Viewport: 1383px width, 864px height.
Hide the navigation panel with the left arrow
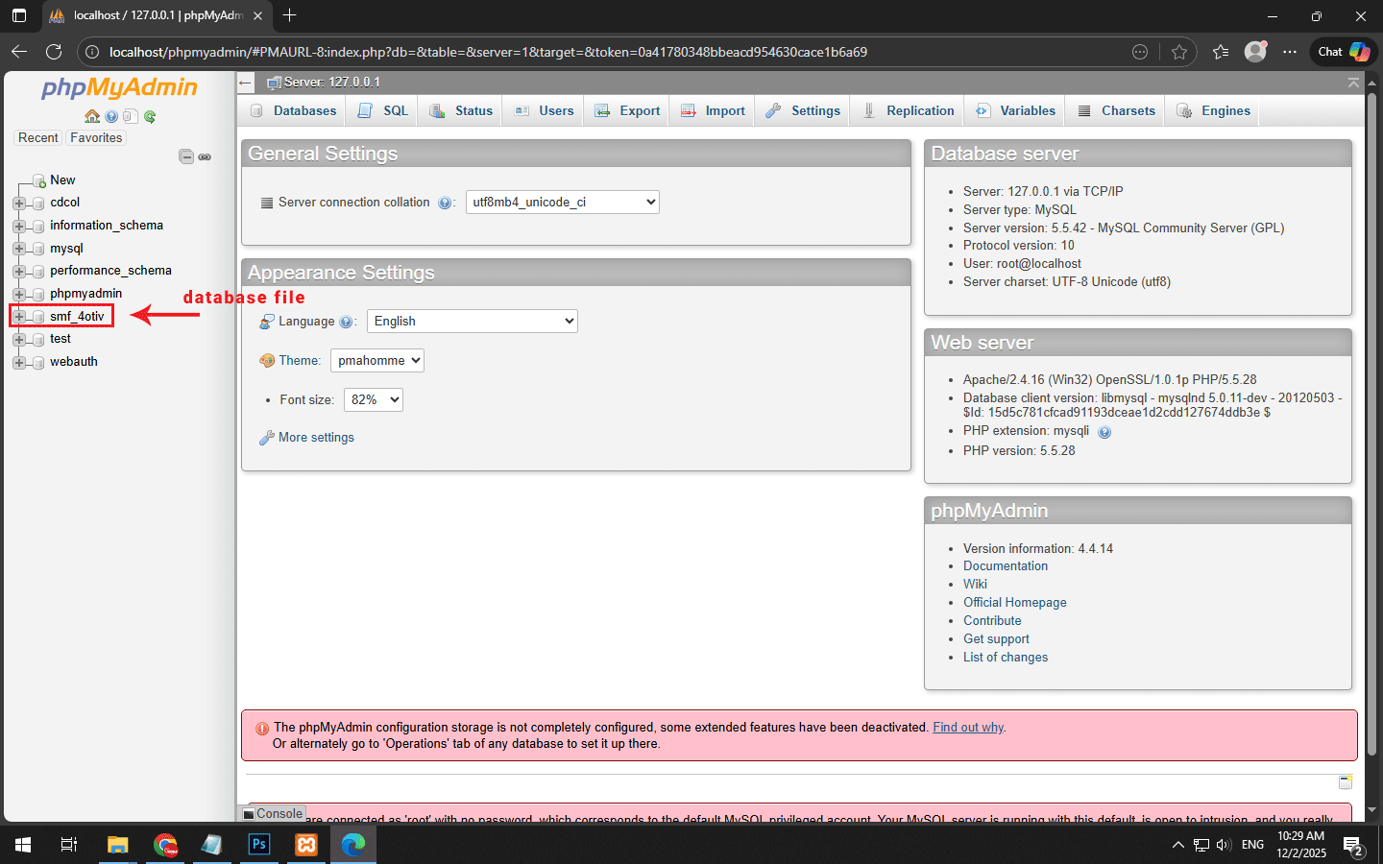coord(246,83)
